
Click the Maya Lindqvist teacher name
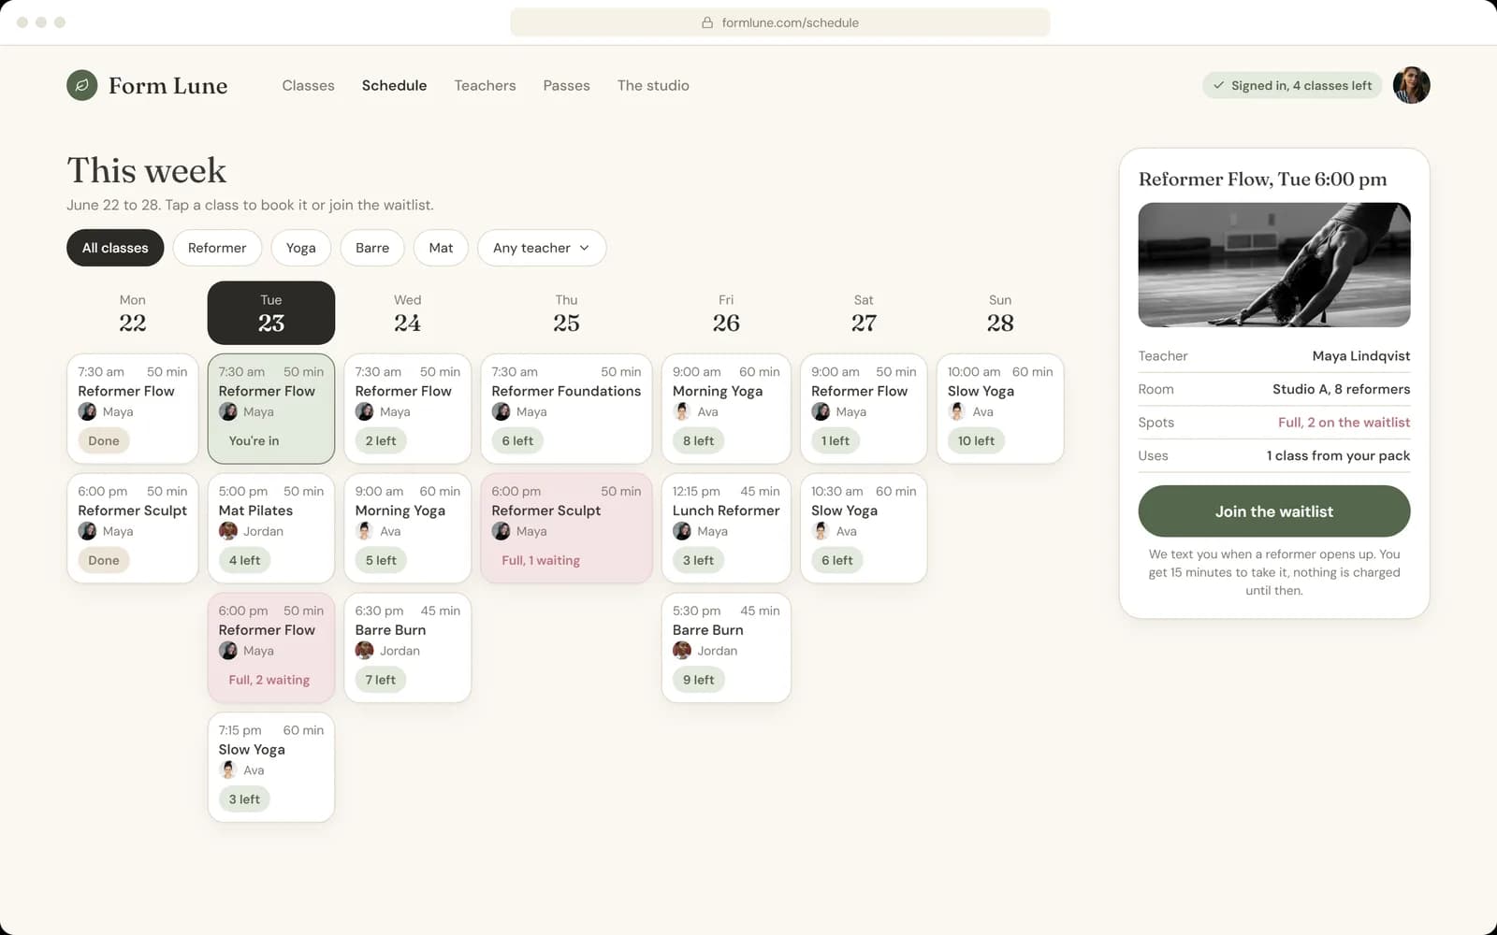coord(1360,356)
